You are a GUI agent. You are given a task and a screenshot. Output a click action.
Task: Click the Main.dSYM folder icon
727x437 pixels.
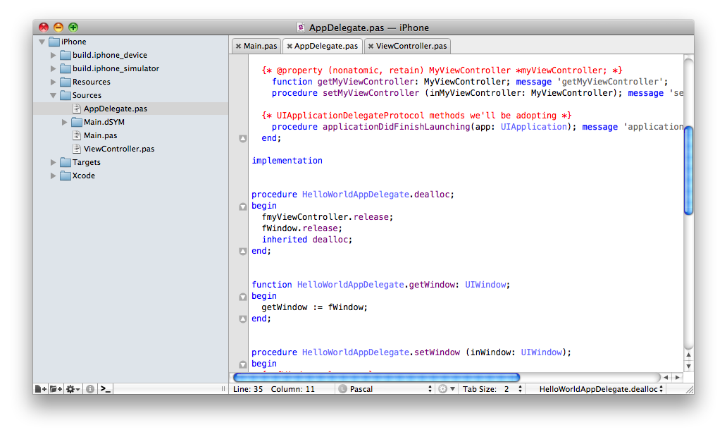tap(77, 122)
